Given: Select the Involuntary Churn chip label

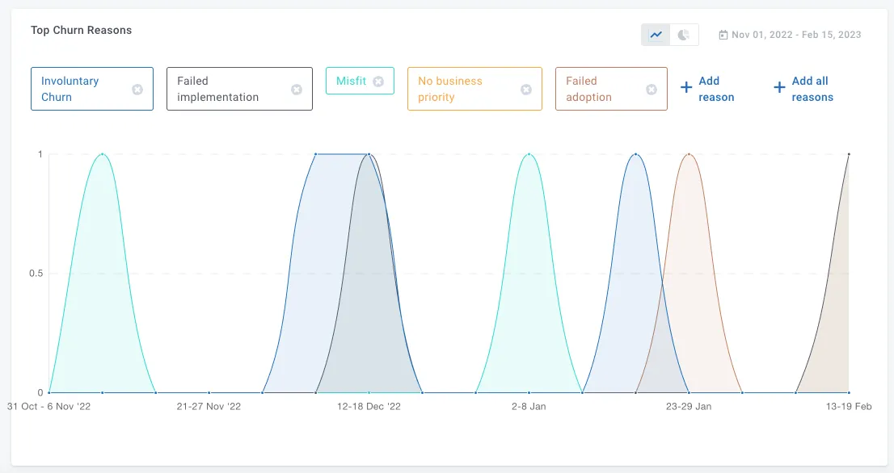Looking at the screenshot, I should 70,89.
